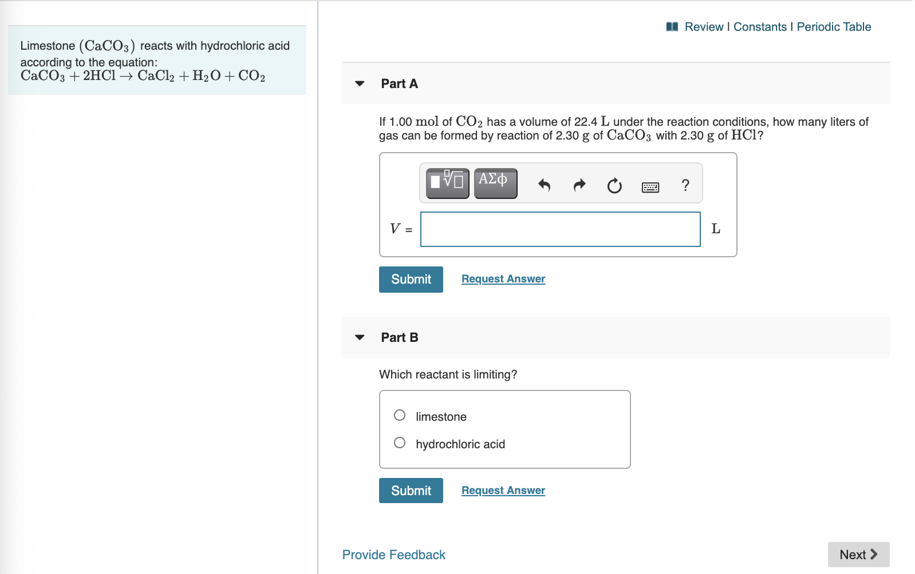The height and width of the screenshot is (574, 915).
Task: Click the help question mark icon
Action: click(x=685, y=184)
